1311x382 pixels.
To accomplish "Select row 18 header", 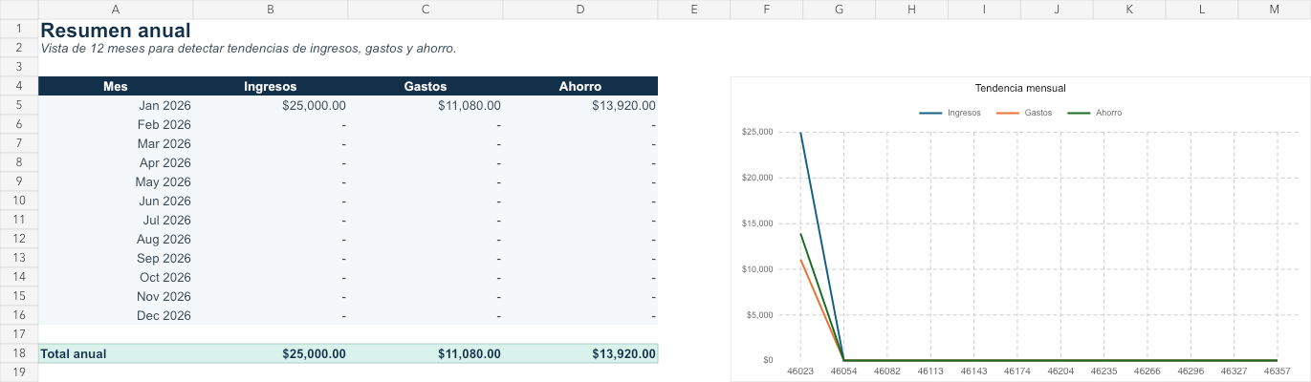I will [19, 353].
